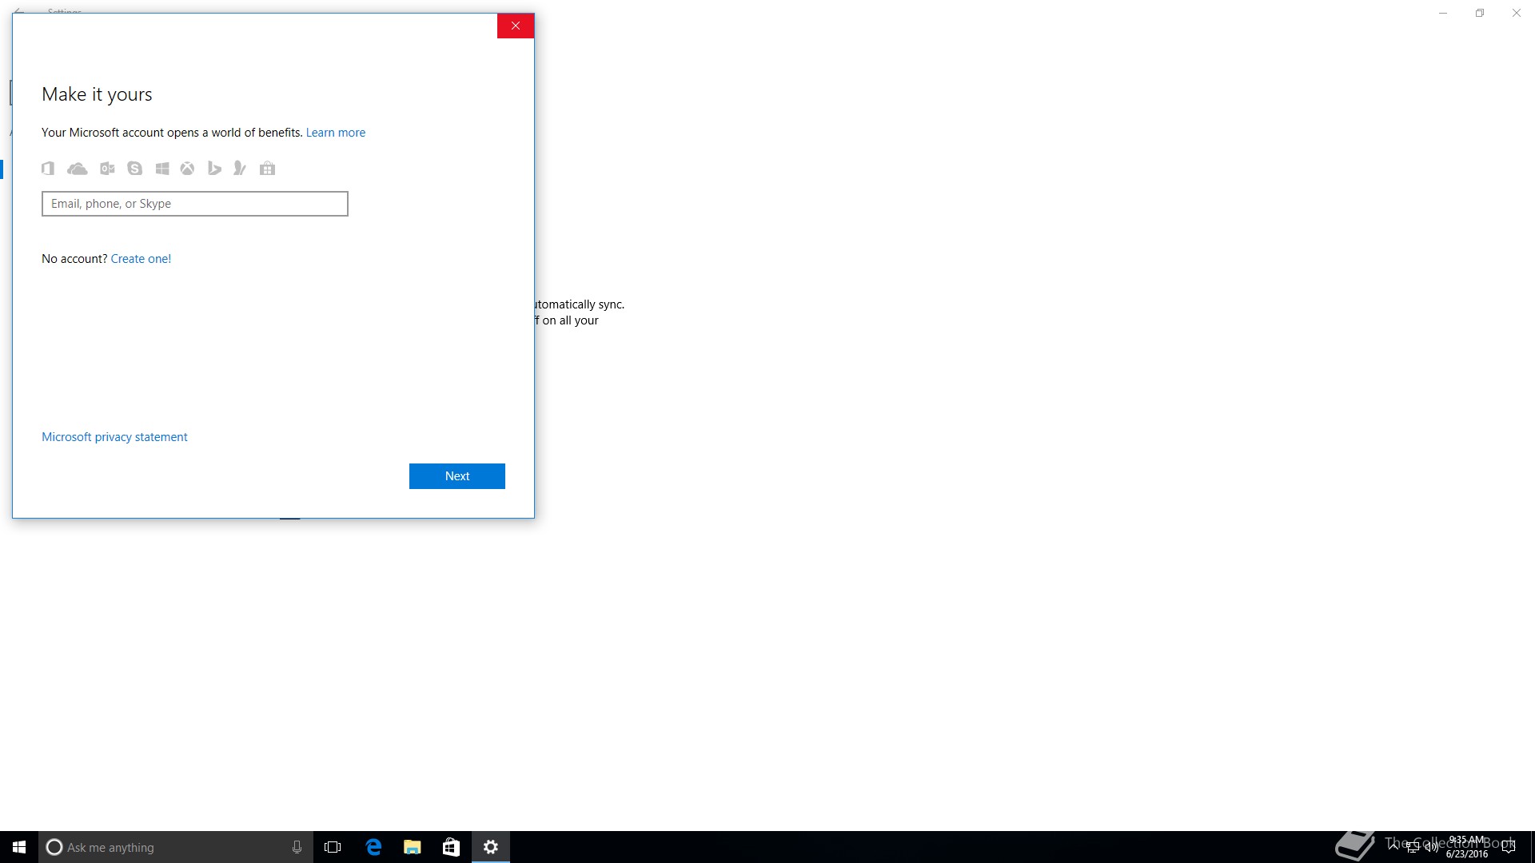1535x863 pixels.
Task: Open the Action Center notifications icon
Action: 1509,847
